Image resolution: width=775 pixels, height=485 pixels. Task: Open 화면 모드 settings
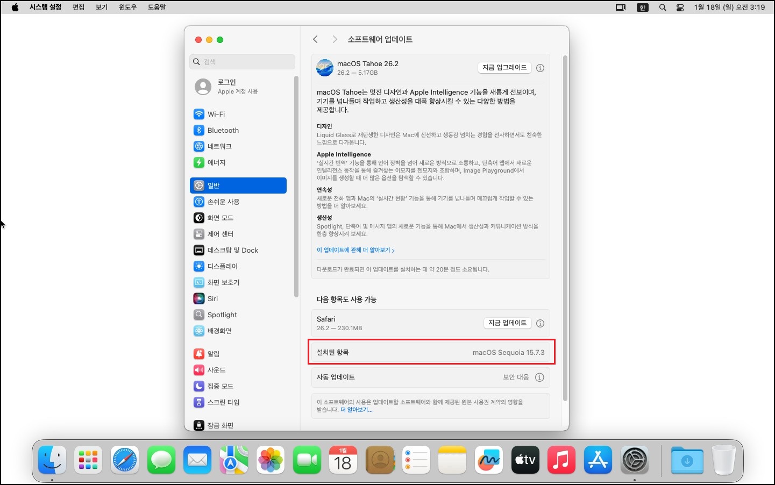[x=238, y=218]
